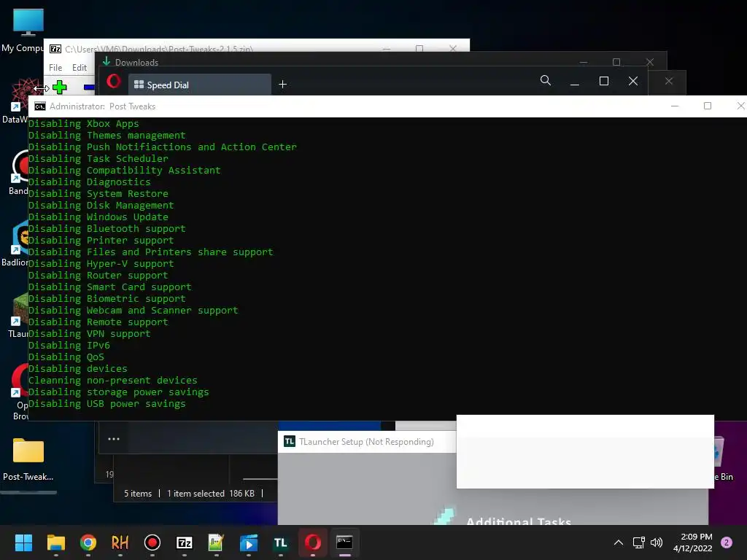Viewport: 747px width, 560px height.
Task: Click 'Disabling USB power savings' line
Action: (107, 404)
